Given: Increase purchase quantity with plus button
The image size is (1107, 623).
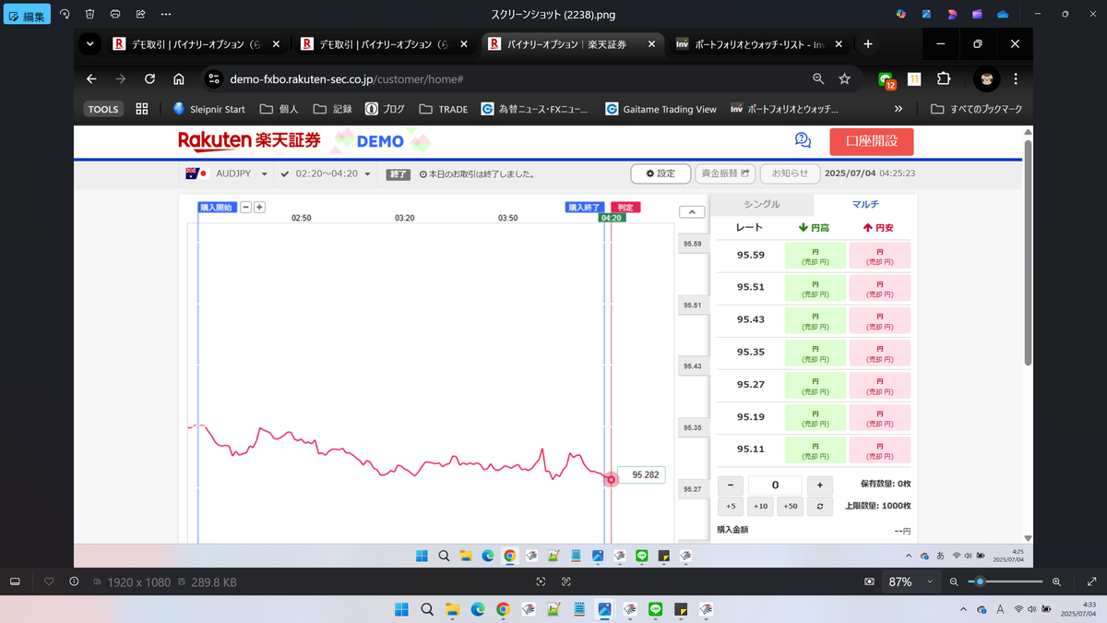Looking at the screenshot, I should [x=819, y=485].
